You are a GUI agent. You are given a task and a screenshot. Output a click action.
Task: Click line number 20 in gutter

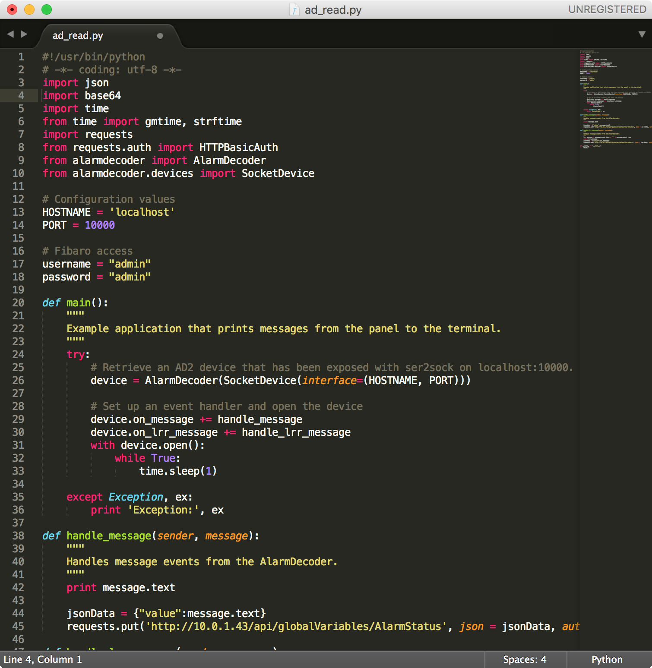click(18, 303)
